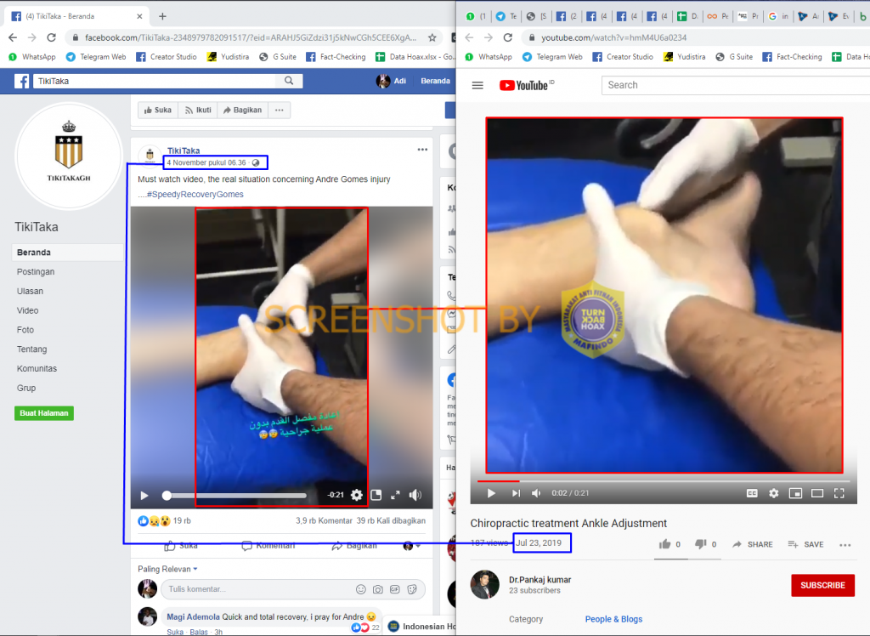Select Video in page sidebar

pyautogui.click(x=28, y=310)
